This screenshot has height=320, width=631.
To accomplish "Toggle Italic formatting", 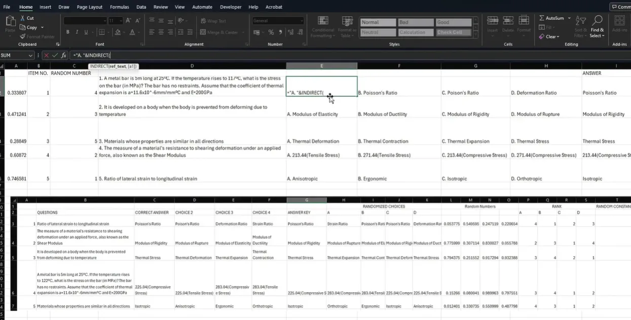I will (77, 32).
